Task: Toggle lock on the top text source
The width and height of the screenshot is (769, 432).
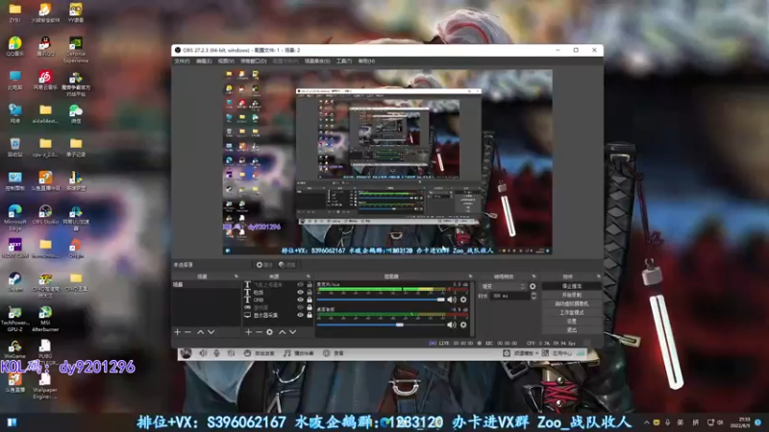Action: tap(310, 284)
